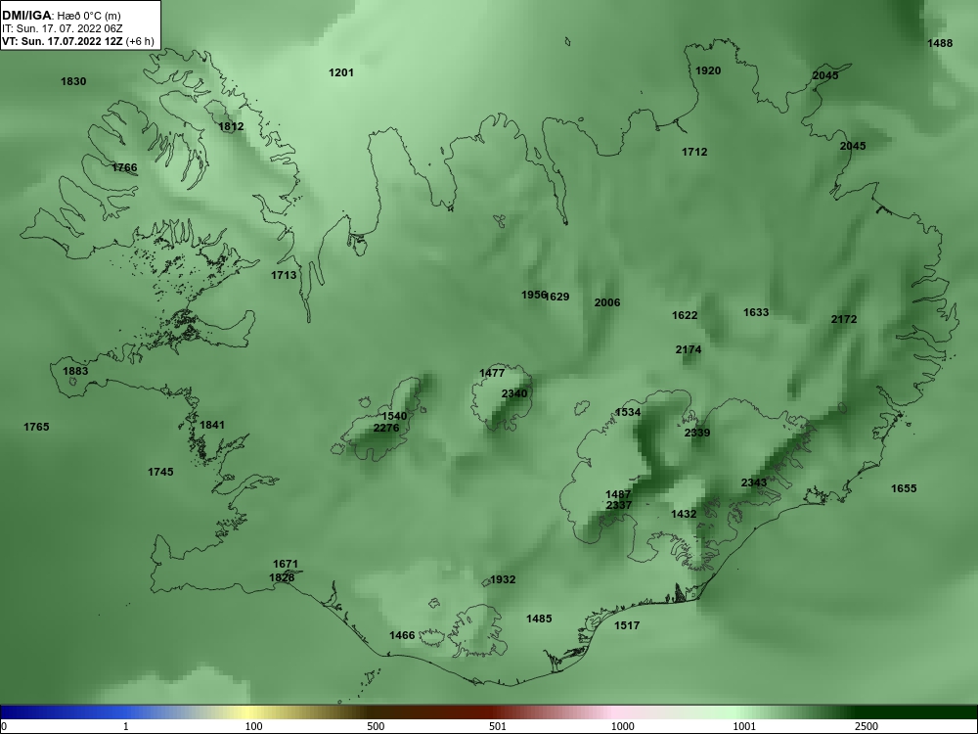Click the 2339 value label

[x=697, y=433]
